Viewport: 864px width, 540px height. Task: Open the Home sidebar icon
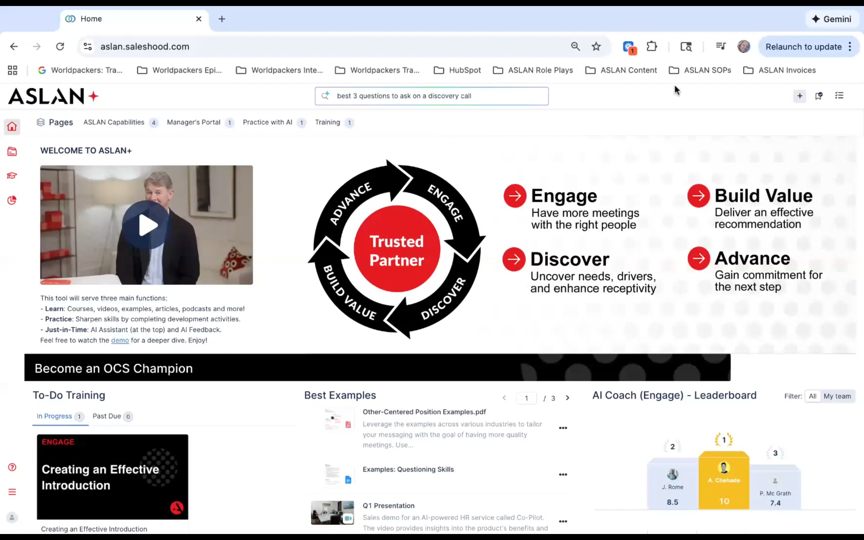pyautogui.click(x=12, y=126)
